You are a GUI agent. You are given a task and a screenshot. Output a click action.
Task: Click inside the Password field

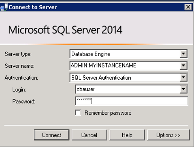pos(131,101)
